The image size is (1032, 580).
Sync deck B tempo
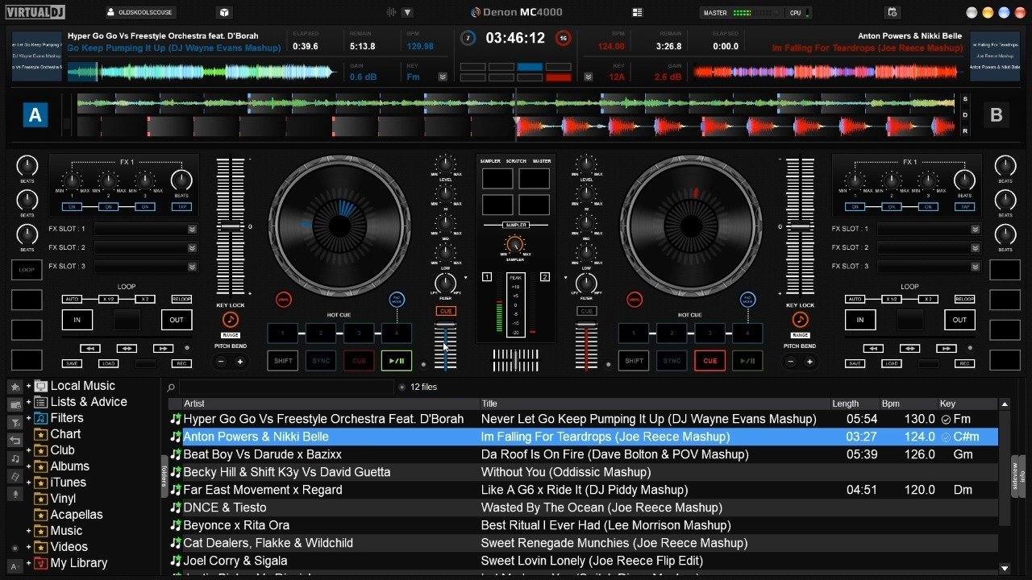(x=672, y=361)
